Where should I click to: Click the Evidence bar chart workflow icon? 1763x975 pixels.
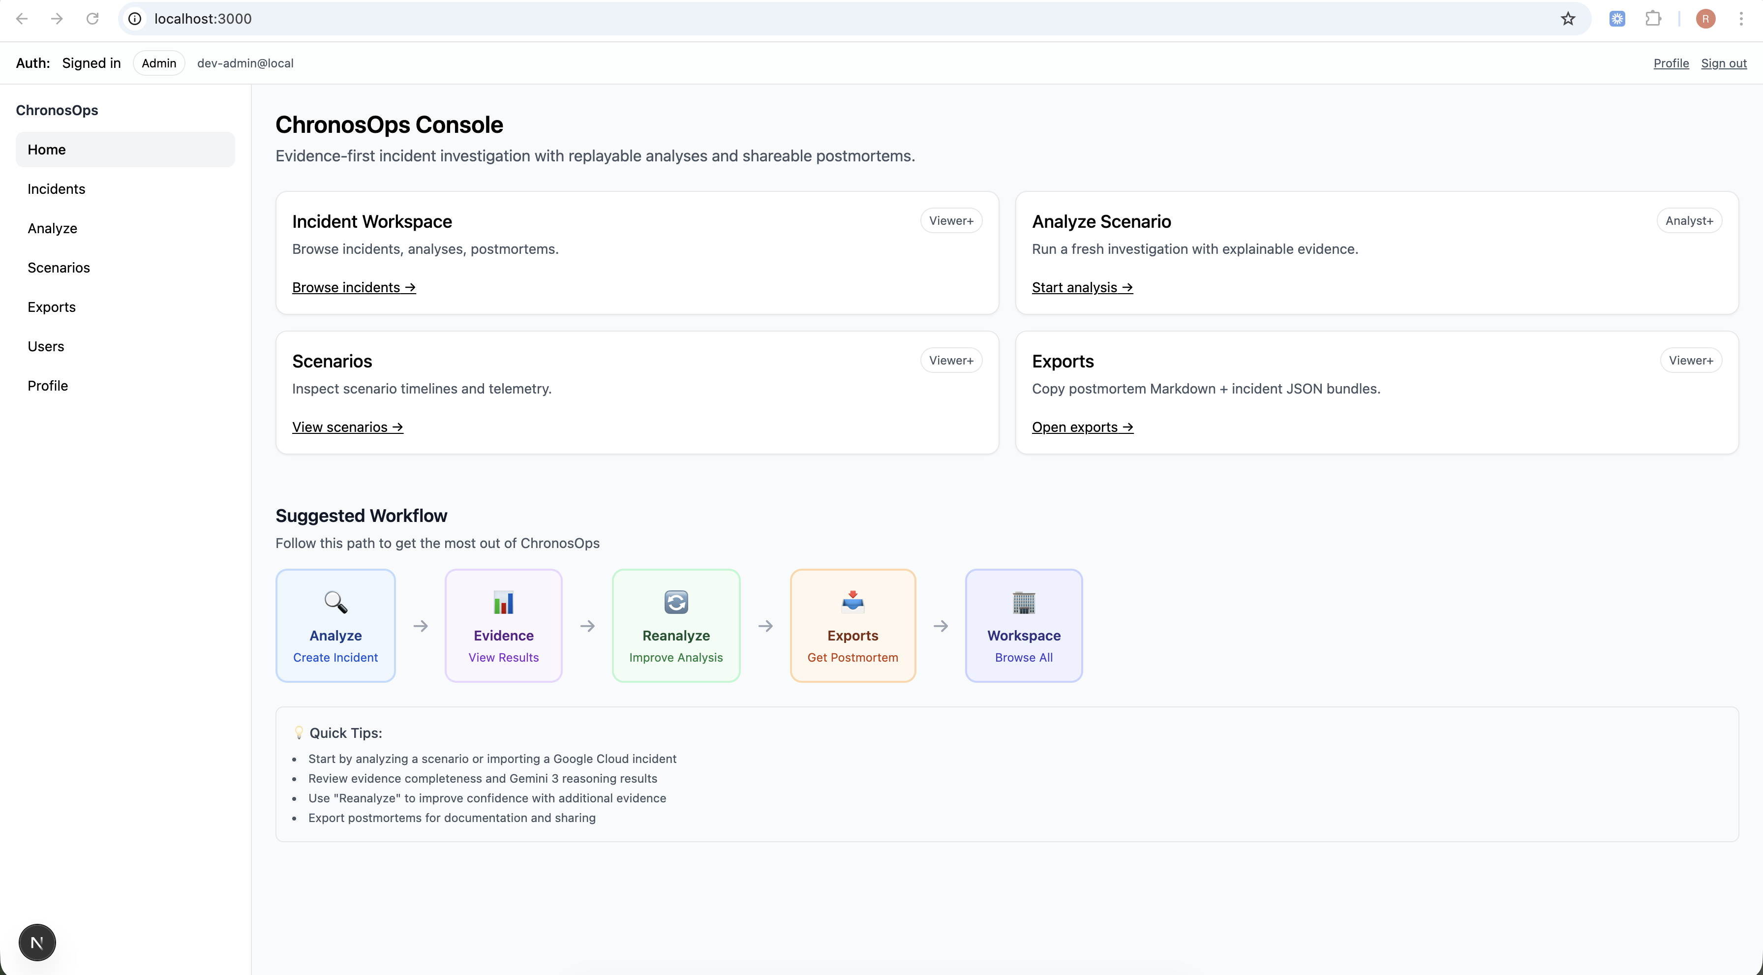pos(503,602)
